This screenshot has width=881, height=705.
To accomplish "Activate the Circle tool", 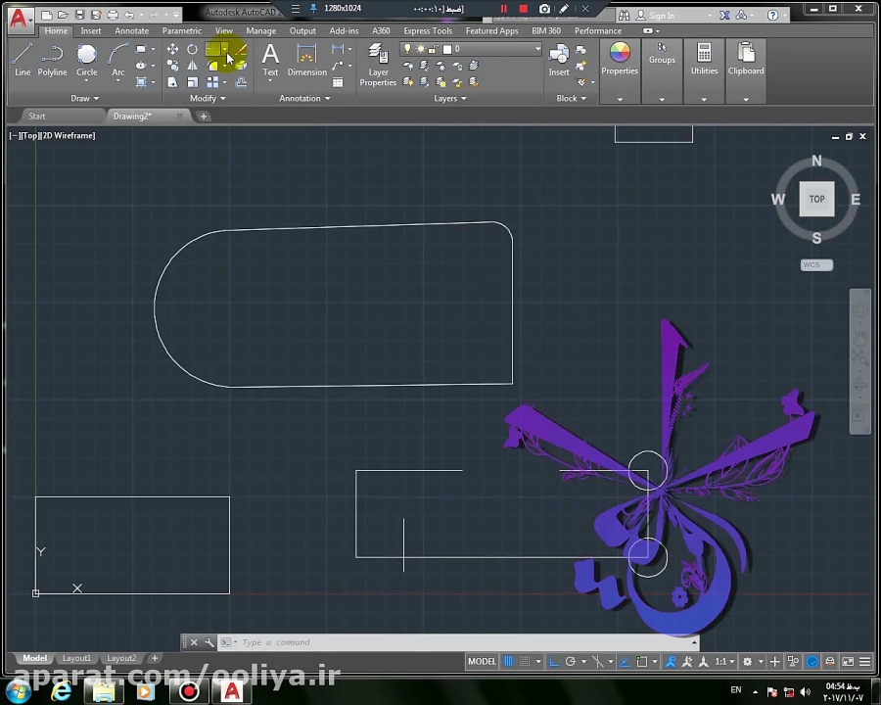I will pos(86,59).
